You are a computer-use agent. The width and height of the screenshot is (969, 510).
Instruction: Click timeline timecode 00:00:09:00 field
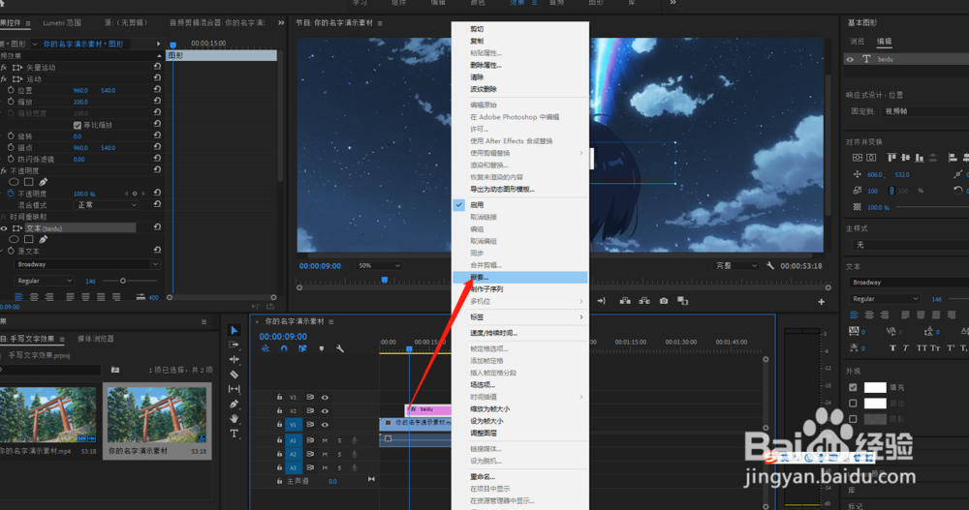pos(282,337)
